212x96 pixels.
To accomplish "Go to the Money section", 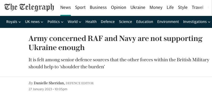I will coord(156,7).
